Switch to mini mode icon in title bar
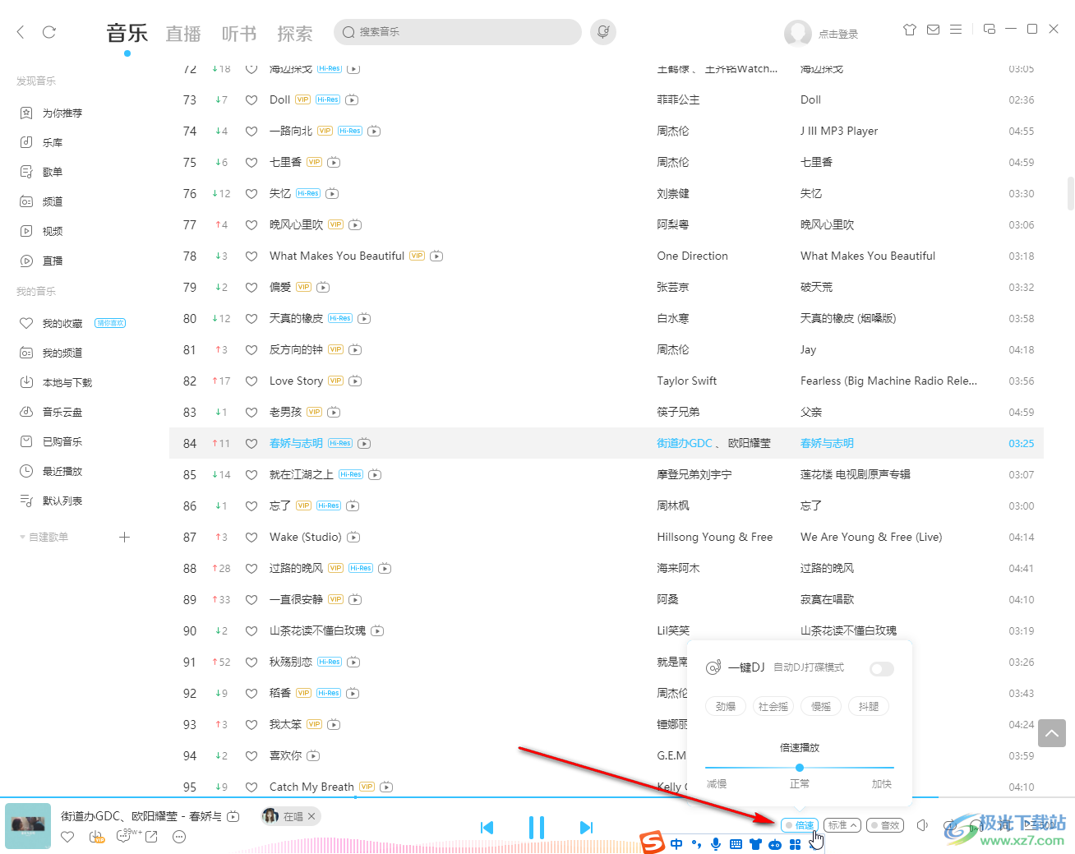 click(x=990, y=29)
